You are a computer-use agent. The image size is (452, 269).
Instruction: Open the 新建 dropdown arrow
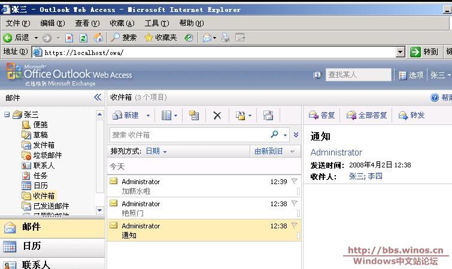148,115
